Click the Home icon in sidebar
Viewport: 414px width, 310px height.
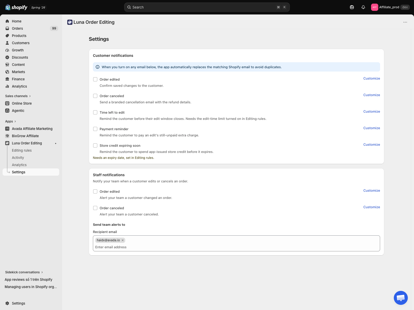click(7, 21)
